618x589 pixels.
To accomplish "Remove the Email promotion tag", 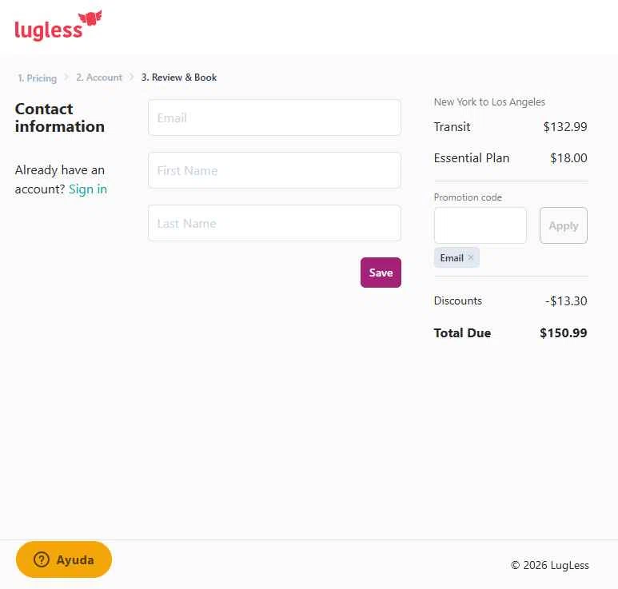I will [x=471, y=257].
